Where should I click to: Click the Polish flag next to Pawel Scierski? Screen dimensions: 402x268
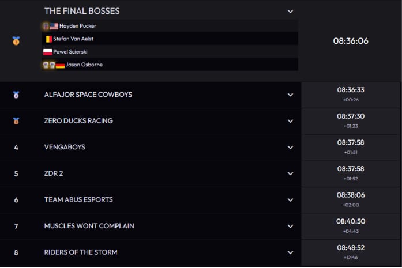[x=48, y=52]
